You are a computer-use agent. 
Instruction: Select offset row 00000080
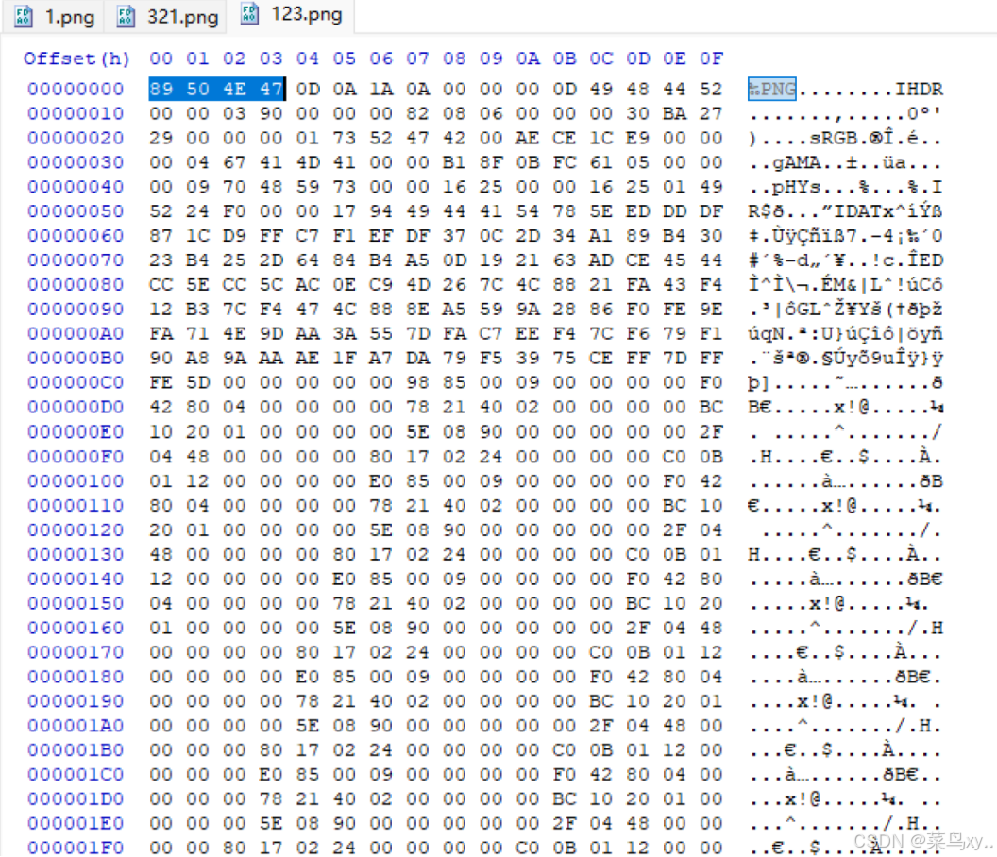(76, 285)
